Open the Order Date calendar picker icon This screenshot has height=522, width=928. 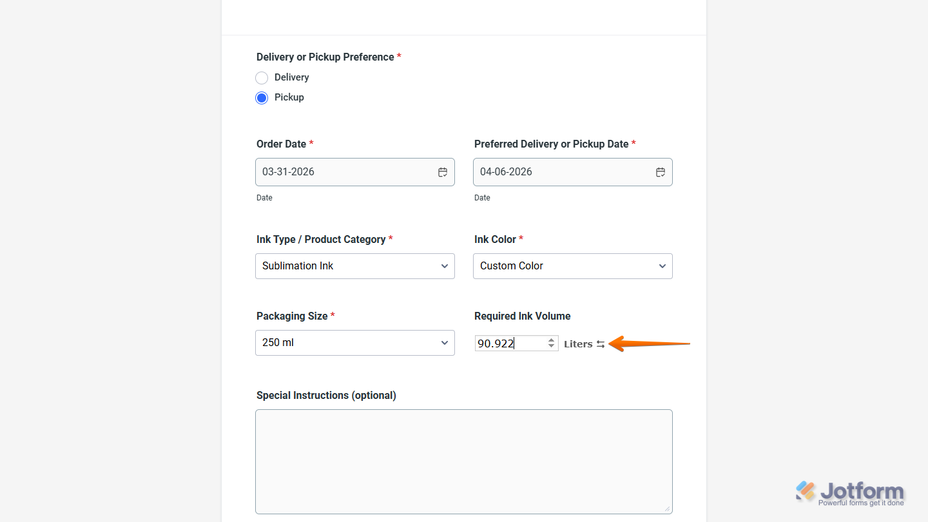click(x=443, y=172)
